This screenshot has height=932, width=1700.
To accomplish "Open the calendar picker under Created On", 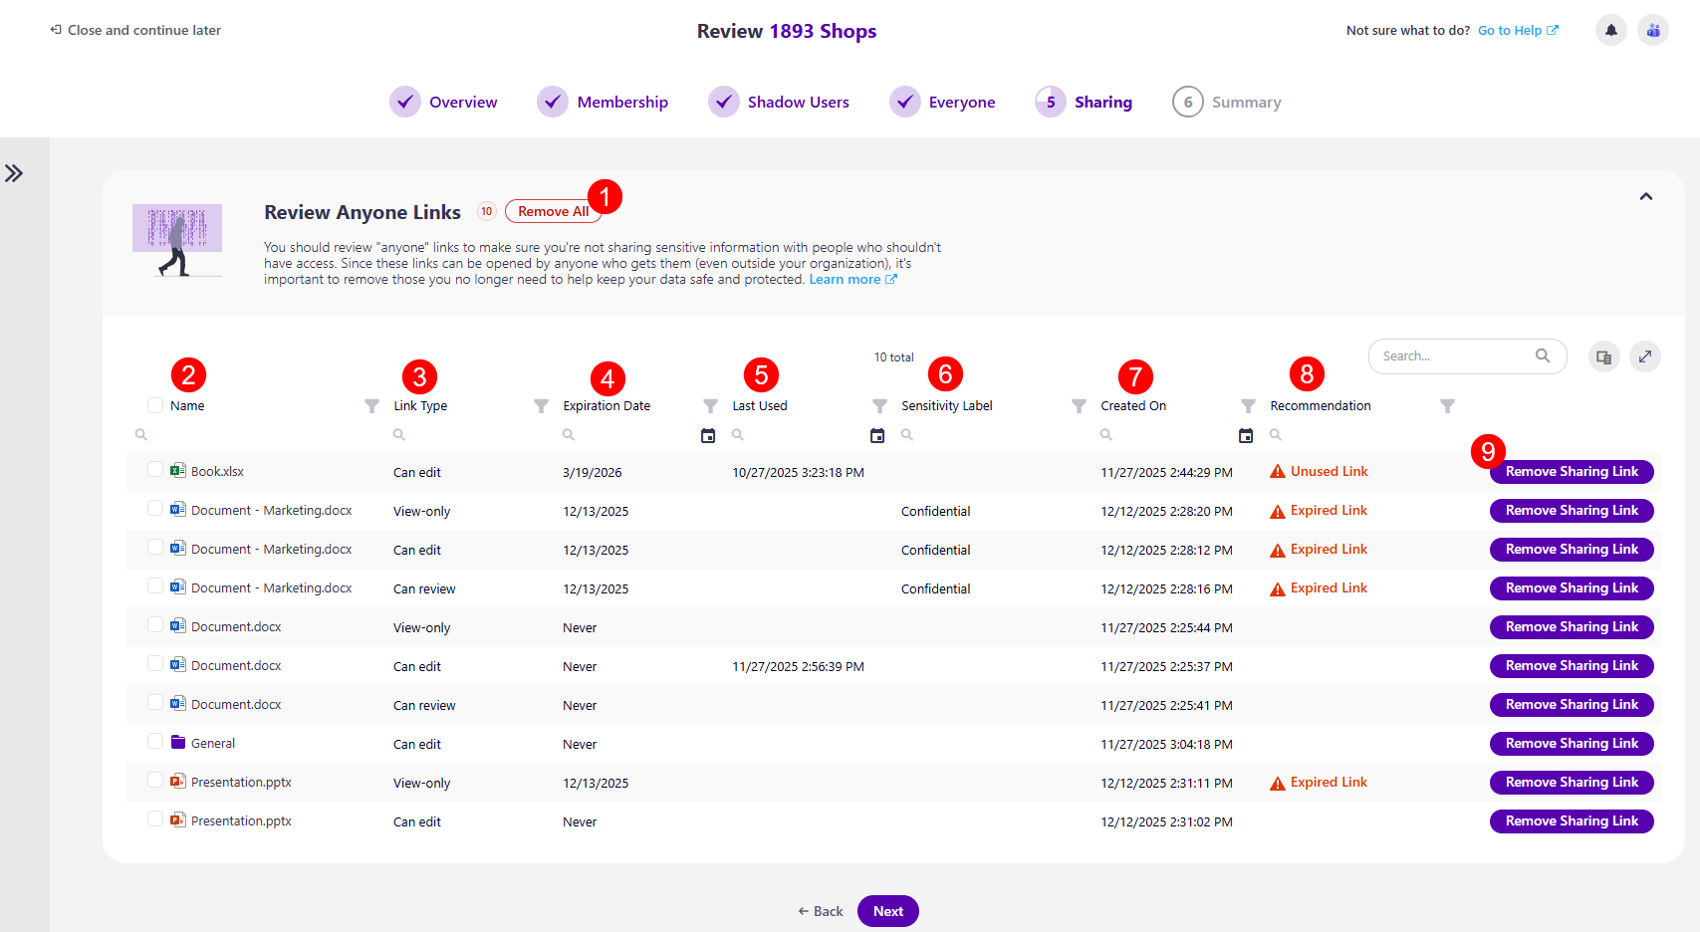I will (x=1246, y=435).
